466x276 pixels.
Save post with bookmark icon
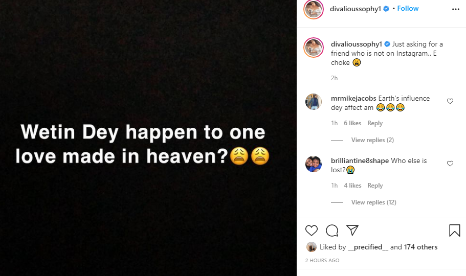454,231
